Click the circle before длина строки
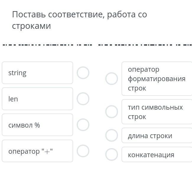The height and width of the screenshot is (174, 192). click(111, 135)
